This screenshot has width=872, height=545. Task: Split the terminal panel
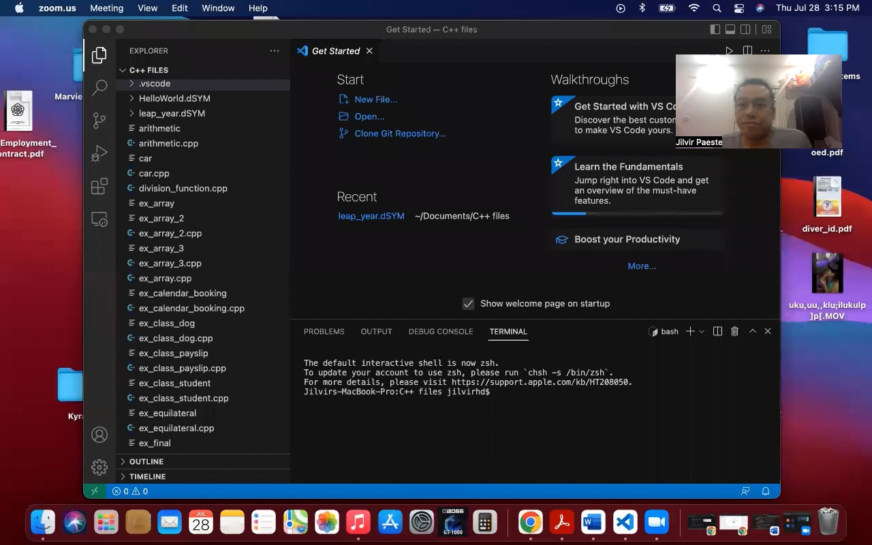click(717, 331)
